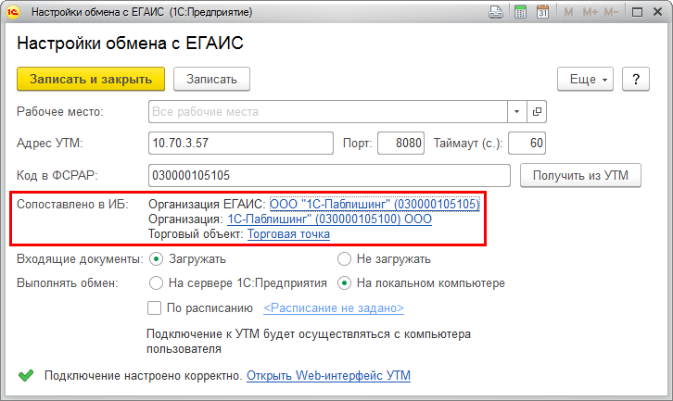This screenshot has height=401, width=673.
Task: Click the Записать button
Action: (211, 79)
